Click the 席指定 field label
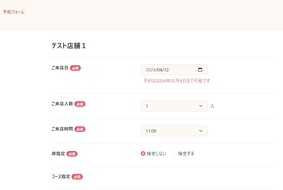283x190 pixels. pyautogui.click(x=58, y=153)
